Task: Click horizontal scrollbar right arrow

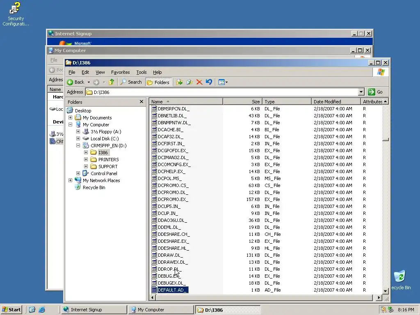Action: [379, 297]
